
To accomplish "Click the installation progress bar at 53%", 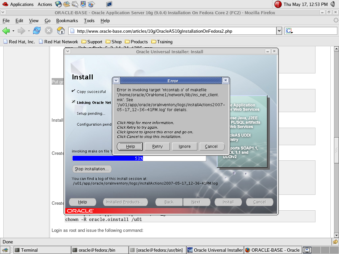I will 139,158.
